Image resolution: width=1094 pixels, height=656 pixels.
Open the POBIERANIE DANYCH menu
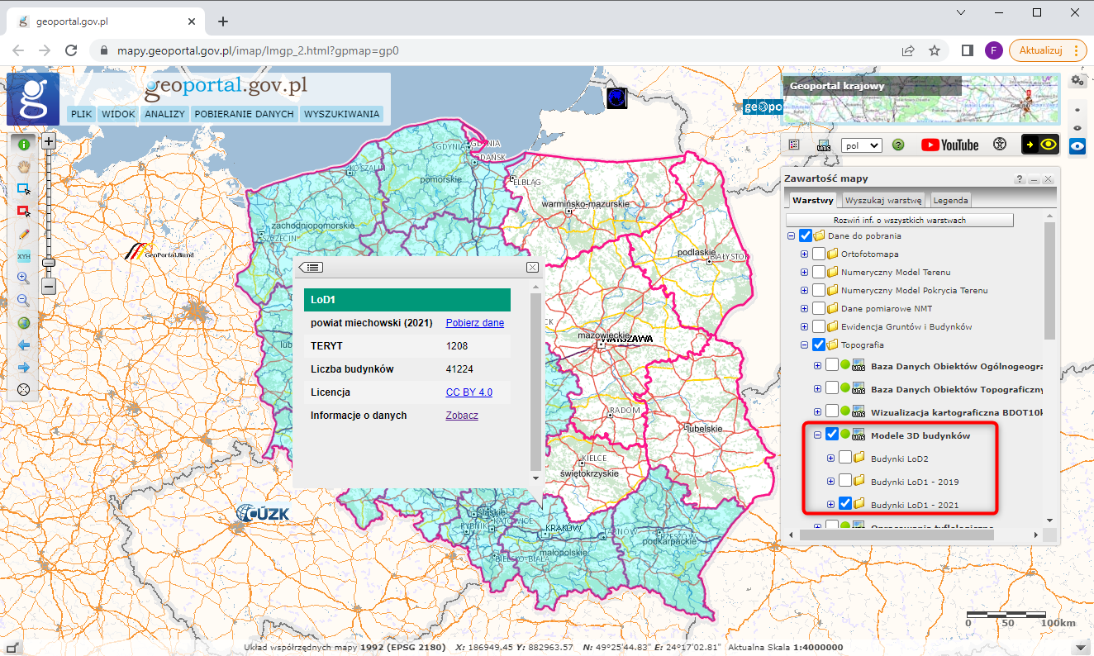pyautogui.click(x=244, y=114)
